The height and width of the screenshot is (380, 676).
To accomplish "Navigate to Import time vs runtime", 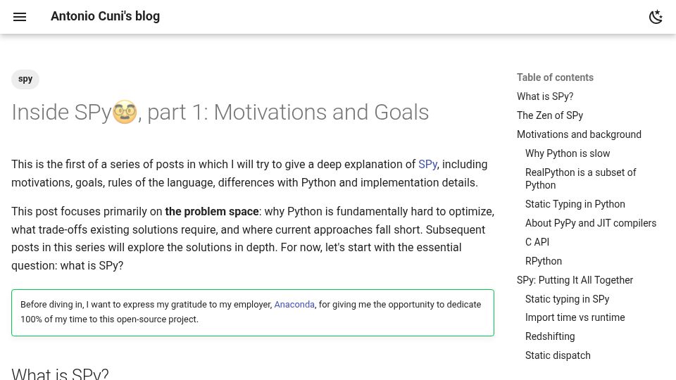I will [x=575, y=317].
